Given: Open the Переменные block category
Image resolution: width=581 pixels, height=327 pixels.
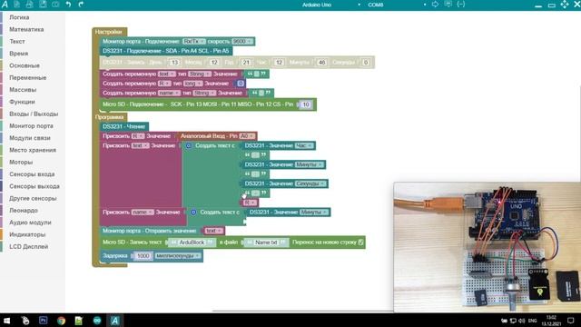Looking at the screenshot, I should pos(28,78).
